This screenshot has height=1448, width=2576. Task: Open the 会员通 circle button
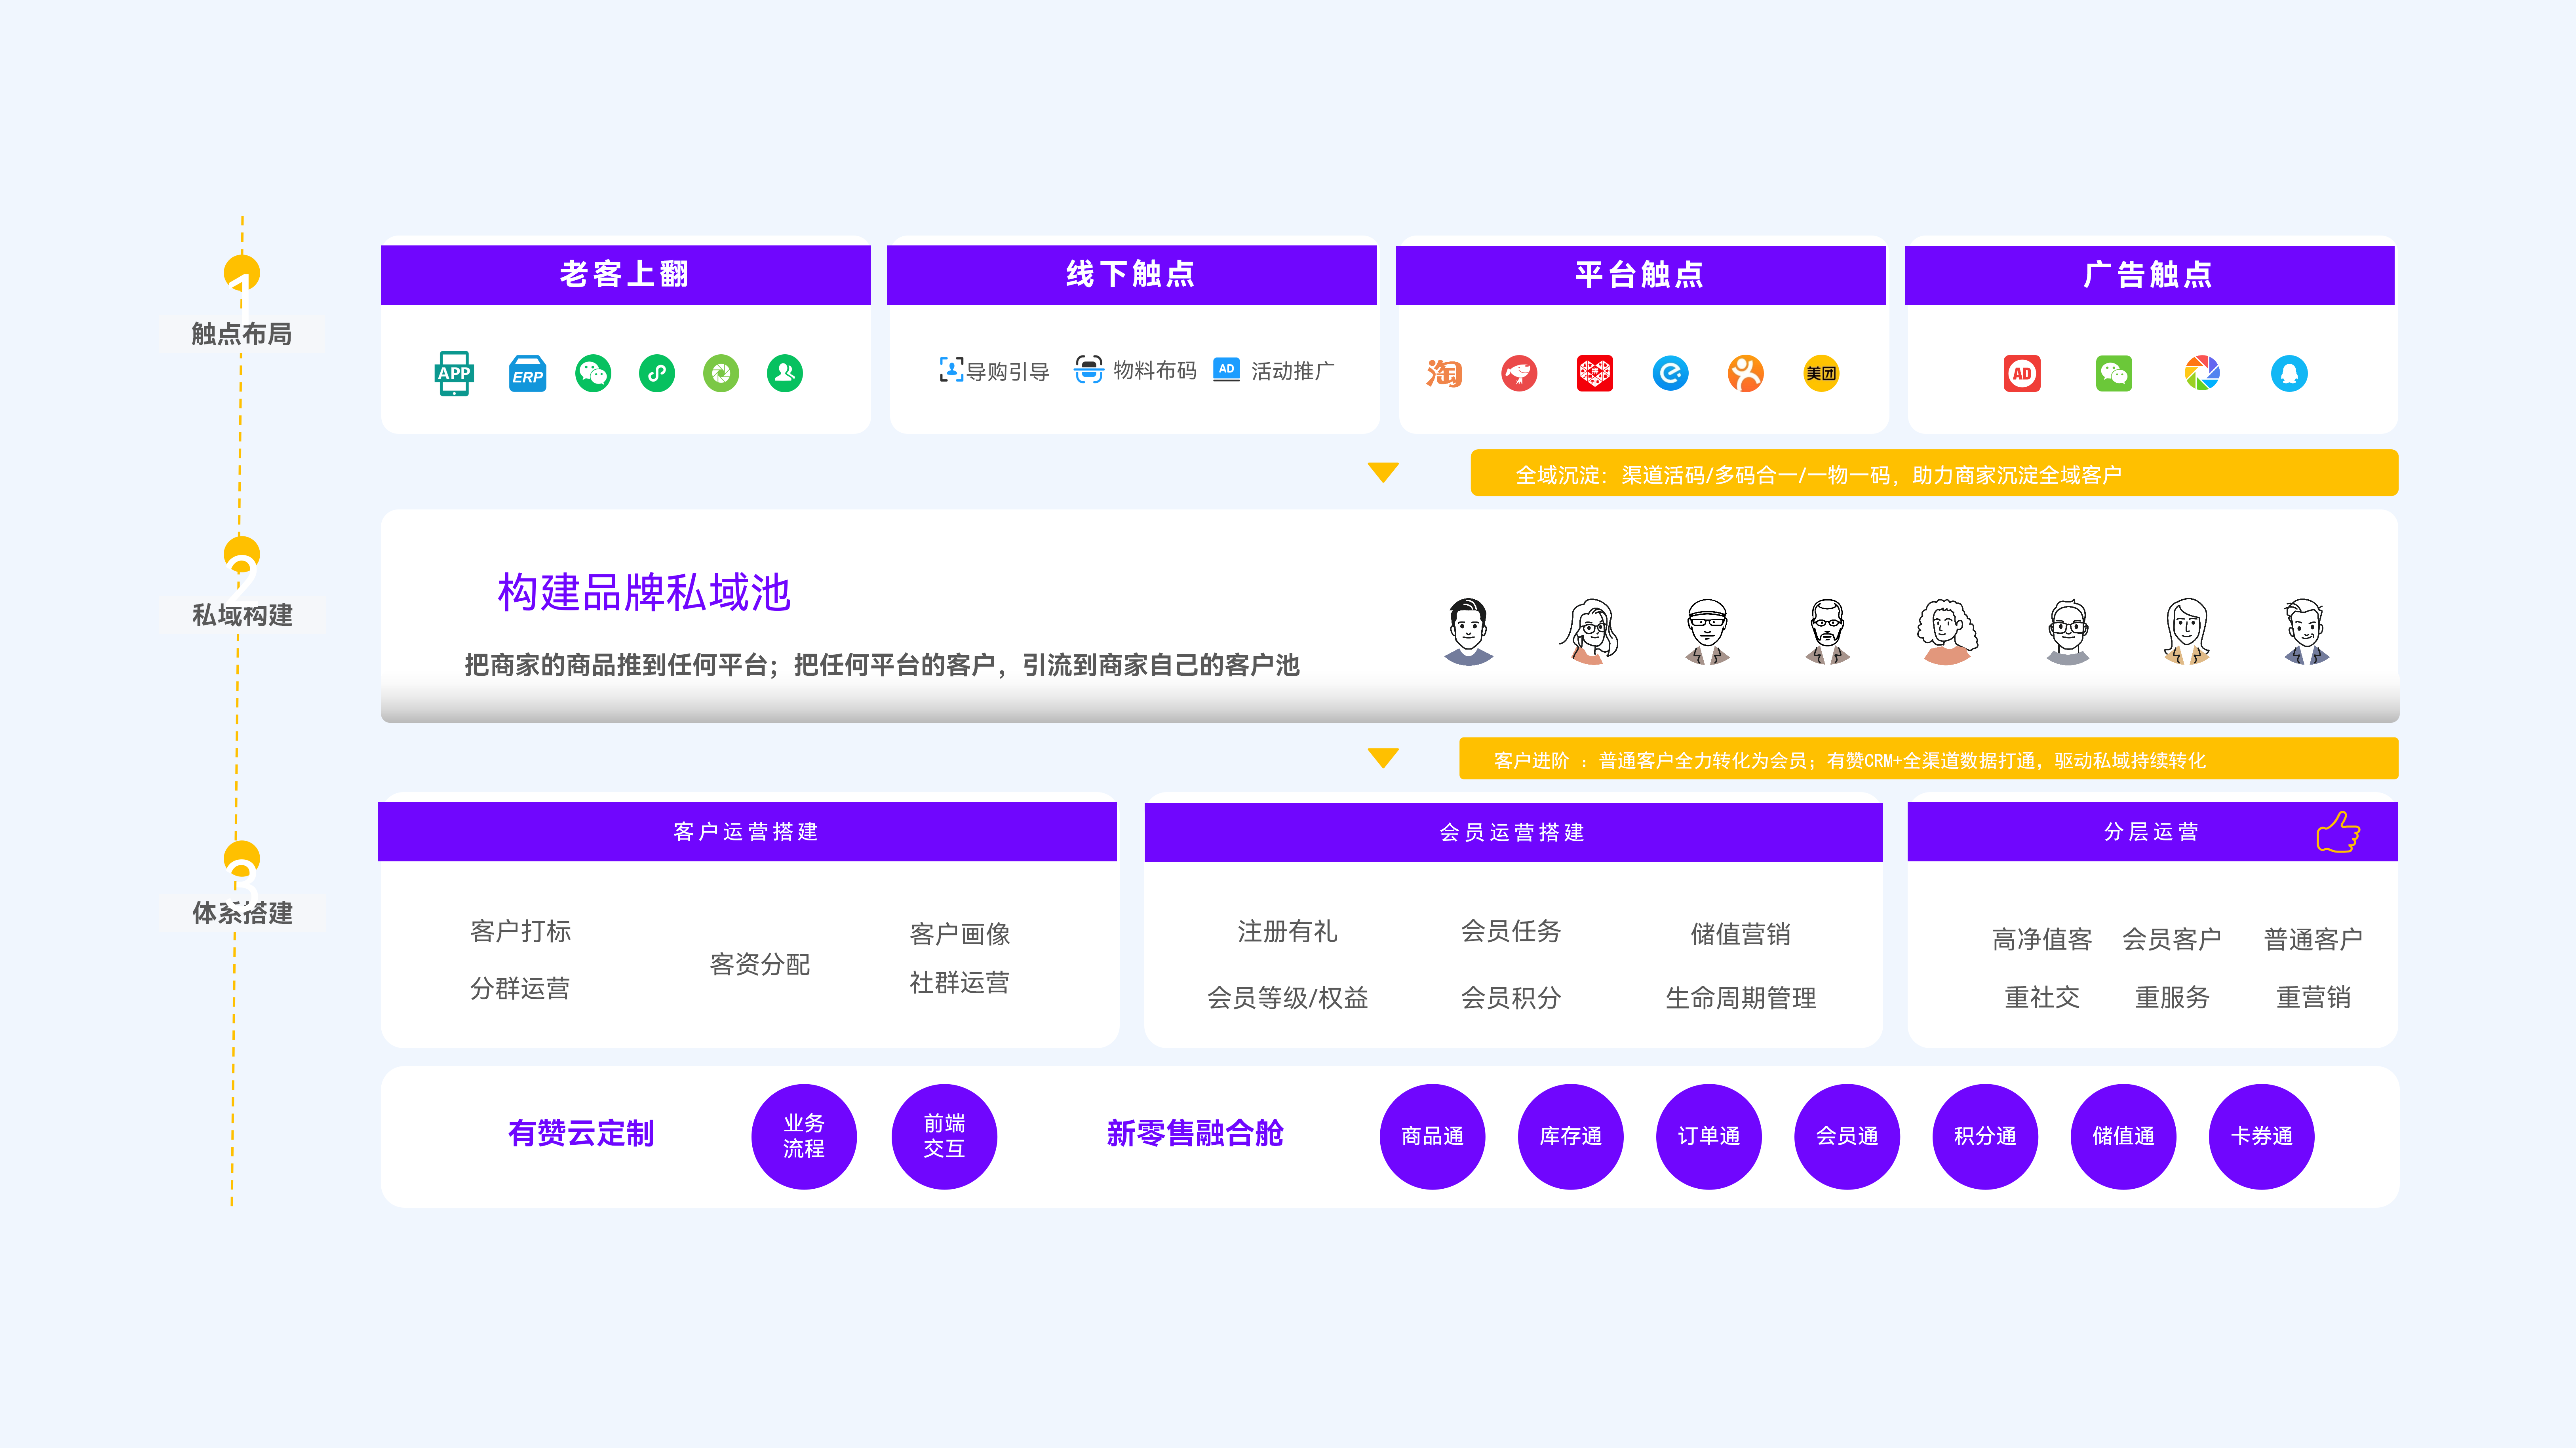pos(1847,1136)
